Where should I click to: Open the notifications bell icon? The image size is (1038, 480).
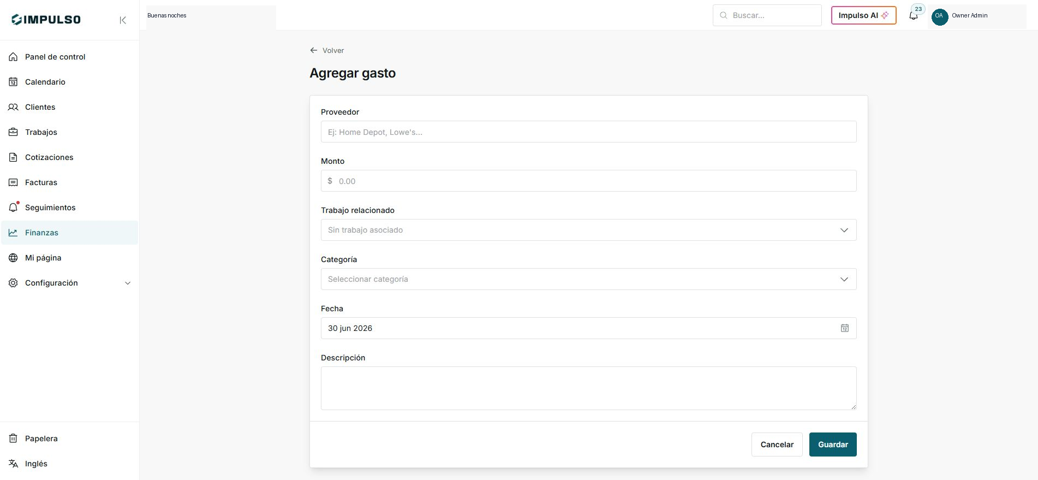tap(913, 16)
